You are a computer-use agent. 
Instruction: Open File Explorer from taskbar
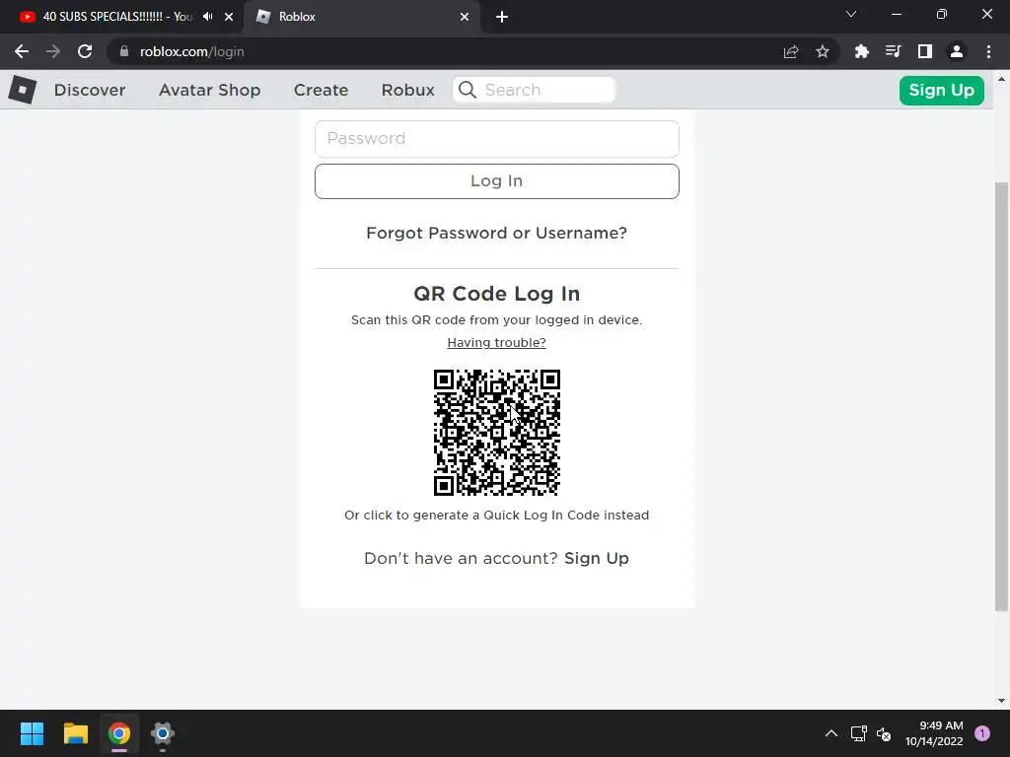(x=75, y=733)
